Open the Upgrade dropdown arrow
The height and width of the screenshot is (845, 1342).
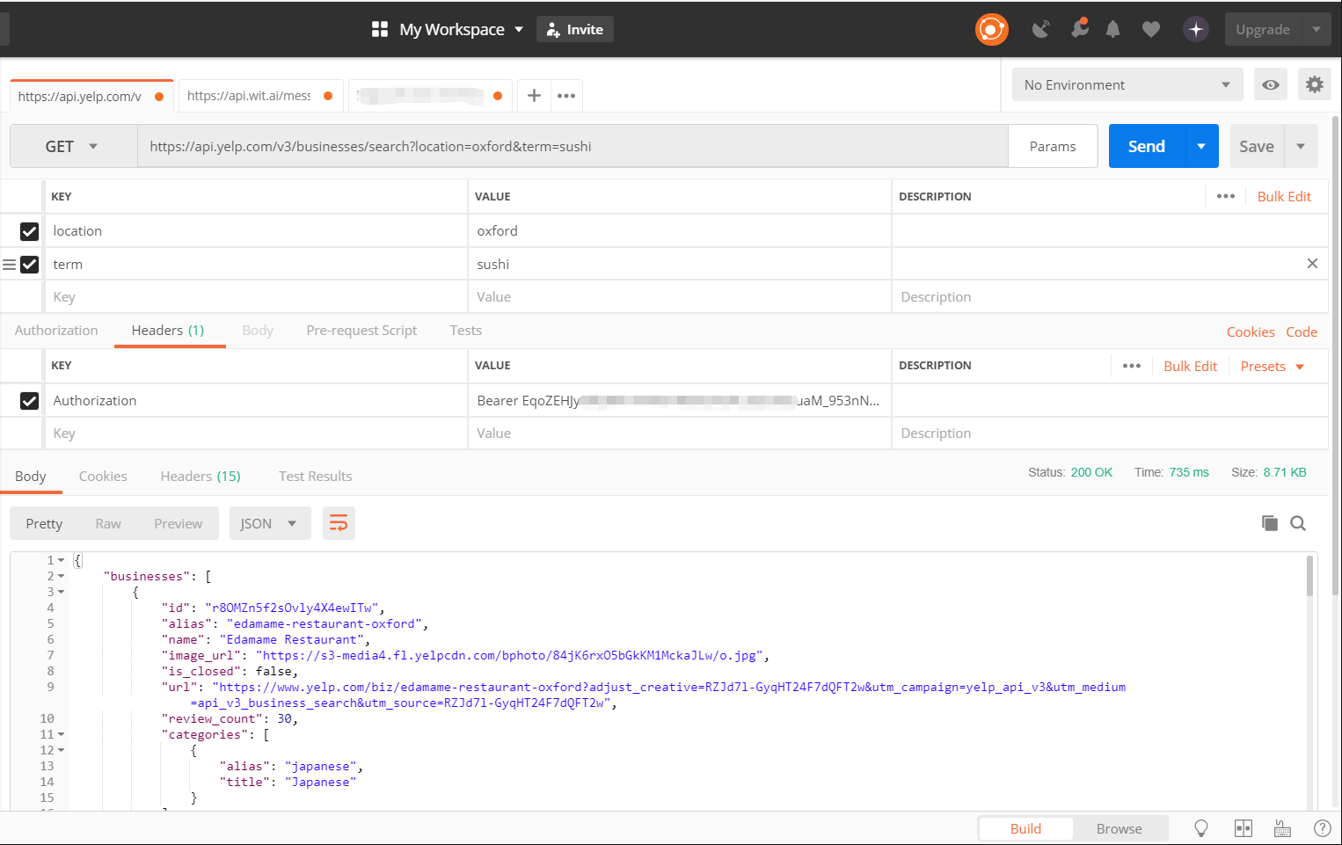point(1316,29)
